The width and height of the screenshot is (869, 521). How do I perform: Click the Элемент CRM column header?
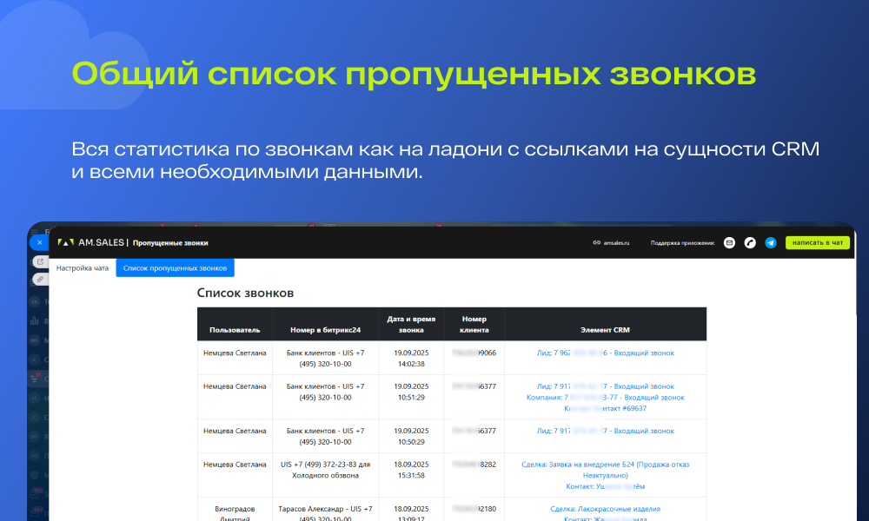pyautogui.click(x=605, y=330)
